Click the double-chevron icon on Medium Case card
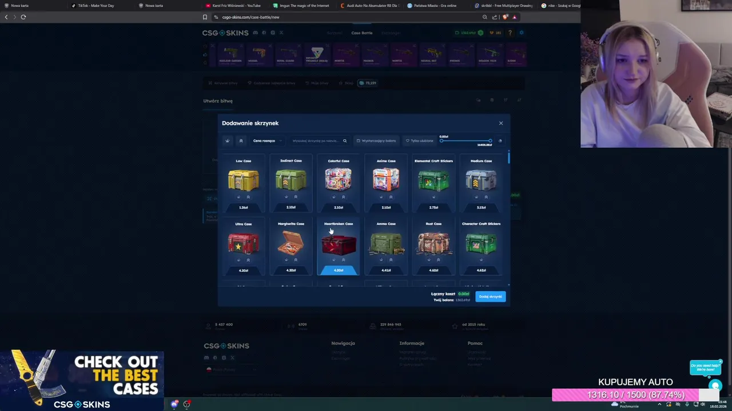732x411 pixels. (486, 197)
